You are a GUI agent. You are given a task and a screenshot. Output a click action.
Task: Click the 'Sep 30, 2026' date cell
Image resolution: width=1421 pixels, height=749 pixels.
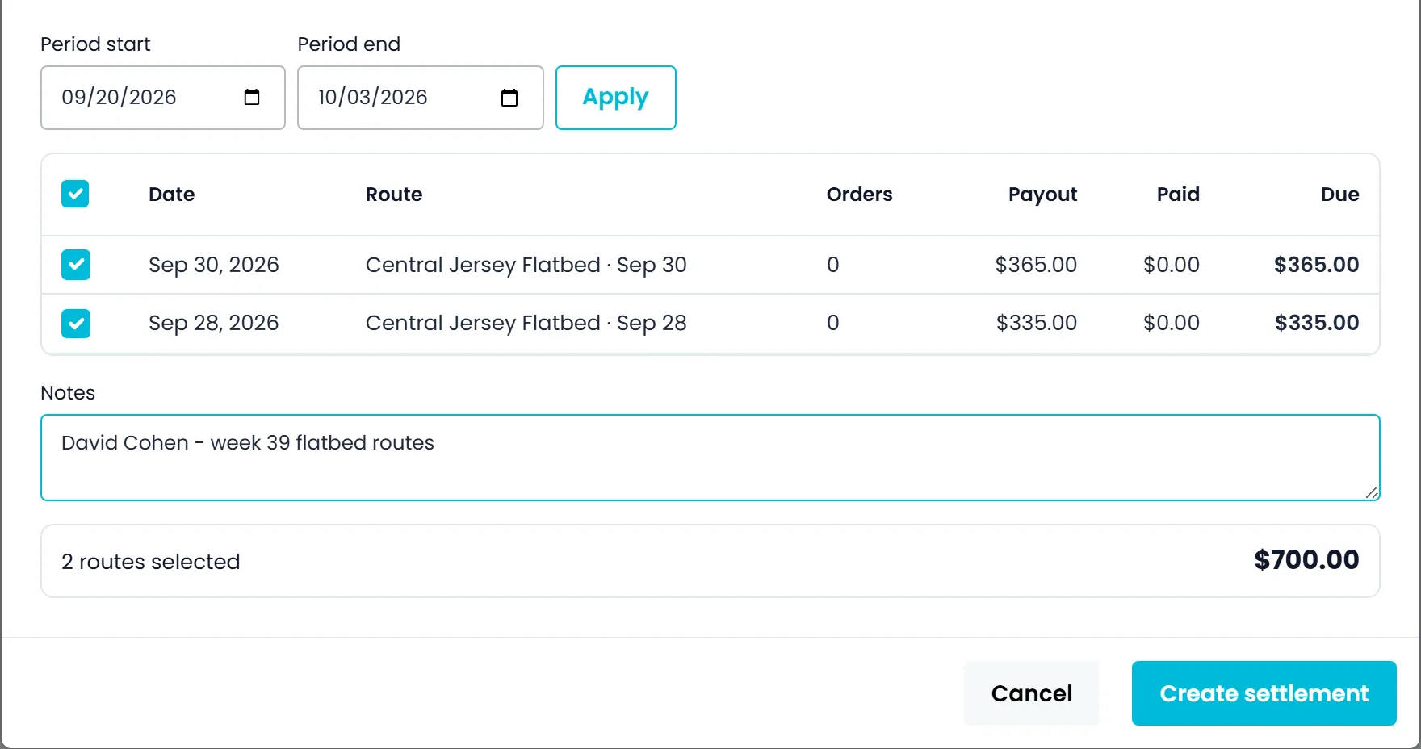(x=214, y=265)
